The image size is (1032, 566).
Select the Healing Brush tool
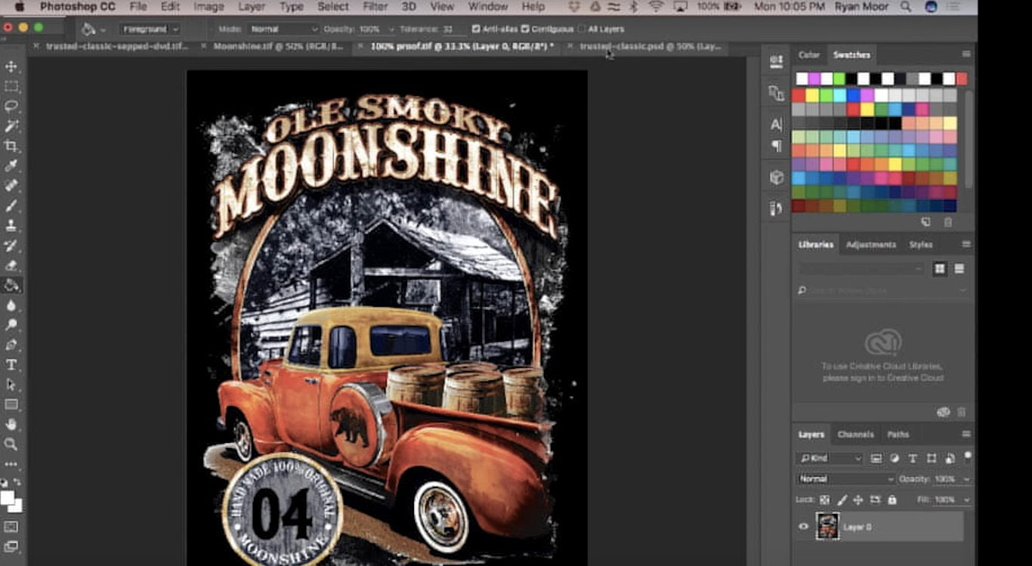[11, 185]
